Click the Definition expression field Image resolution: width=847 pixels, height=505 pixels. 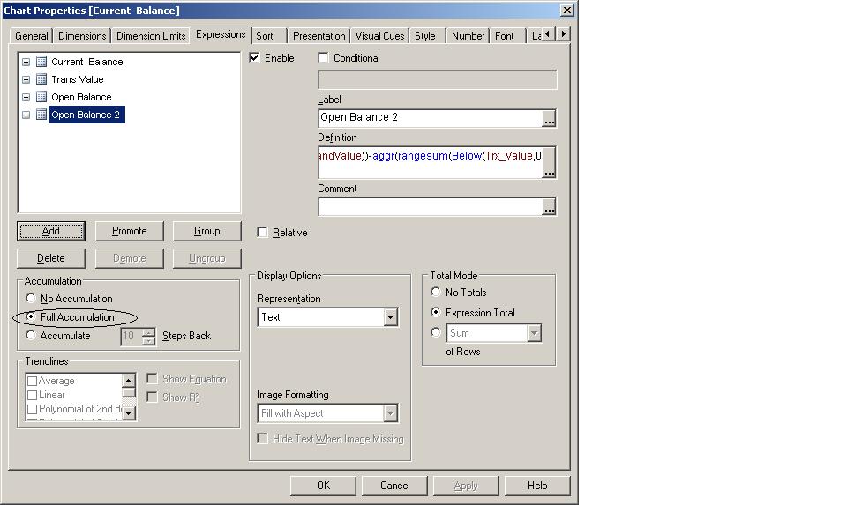pyautogui.click(x=430, y=162)
